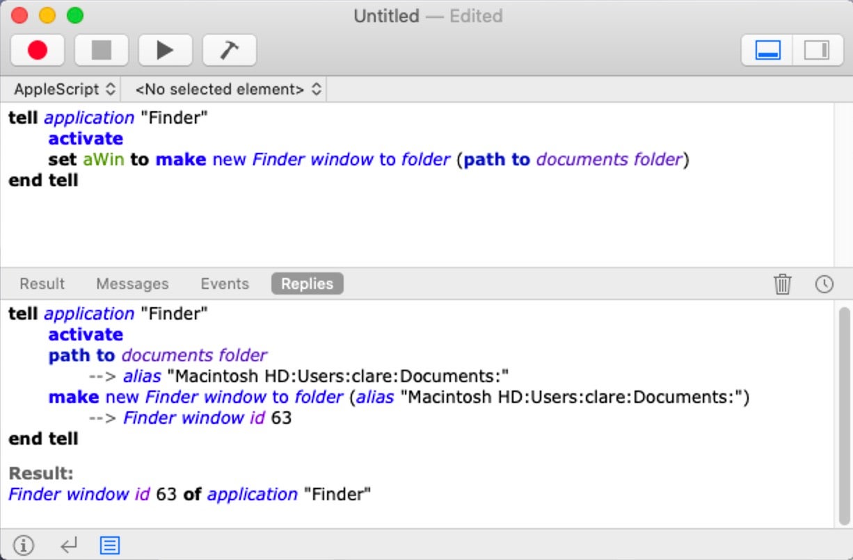Click the red Record button
Viewport: 853px width, 560px height.
click(38, 50)
